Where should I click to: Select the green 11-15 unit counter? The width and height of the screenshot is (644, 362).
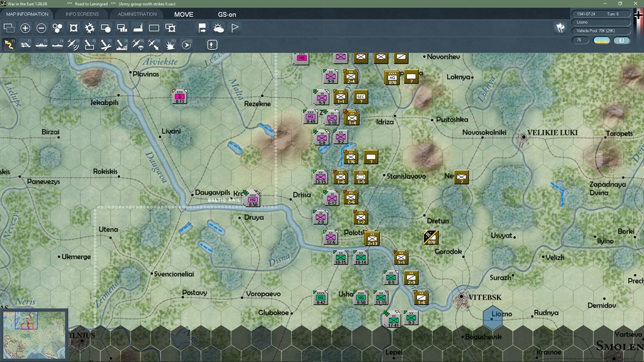pyautogui.click(x=380, y=297)
